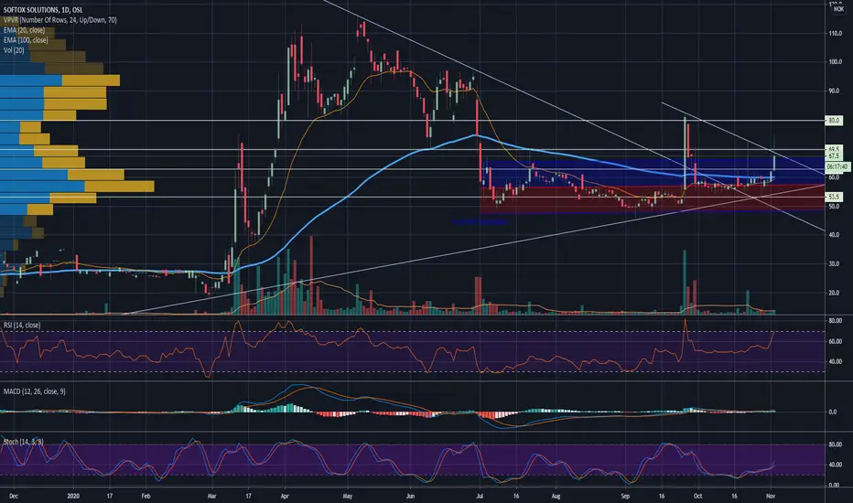Click the May label on time axis

pyautogui.click(x=348, y=496)
